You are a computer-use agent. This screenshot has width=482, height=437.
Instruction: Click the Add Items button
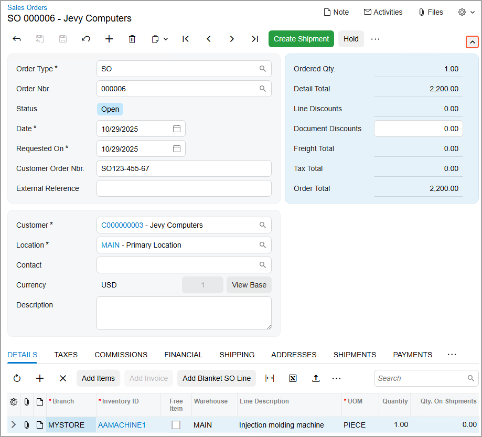click(x=98, y=379)
